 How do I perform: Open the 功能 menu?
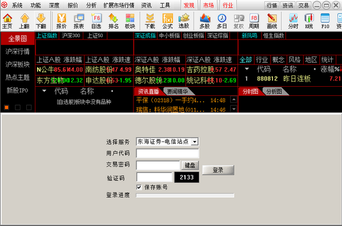(35, 5)
